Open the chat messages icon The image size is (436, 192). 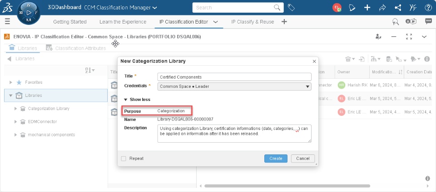click(x=428, y=21)
